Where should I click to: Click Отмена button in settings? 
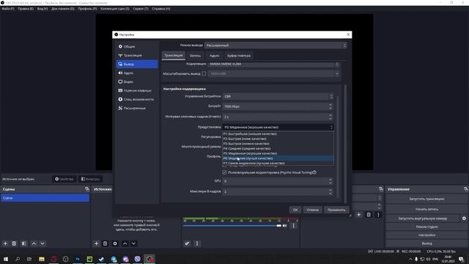click(x=312, y=210)
